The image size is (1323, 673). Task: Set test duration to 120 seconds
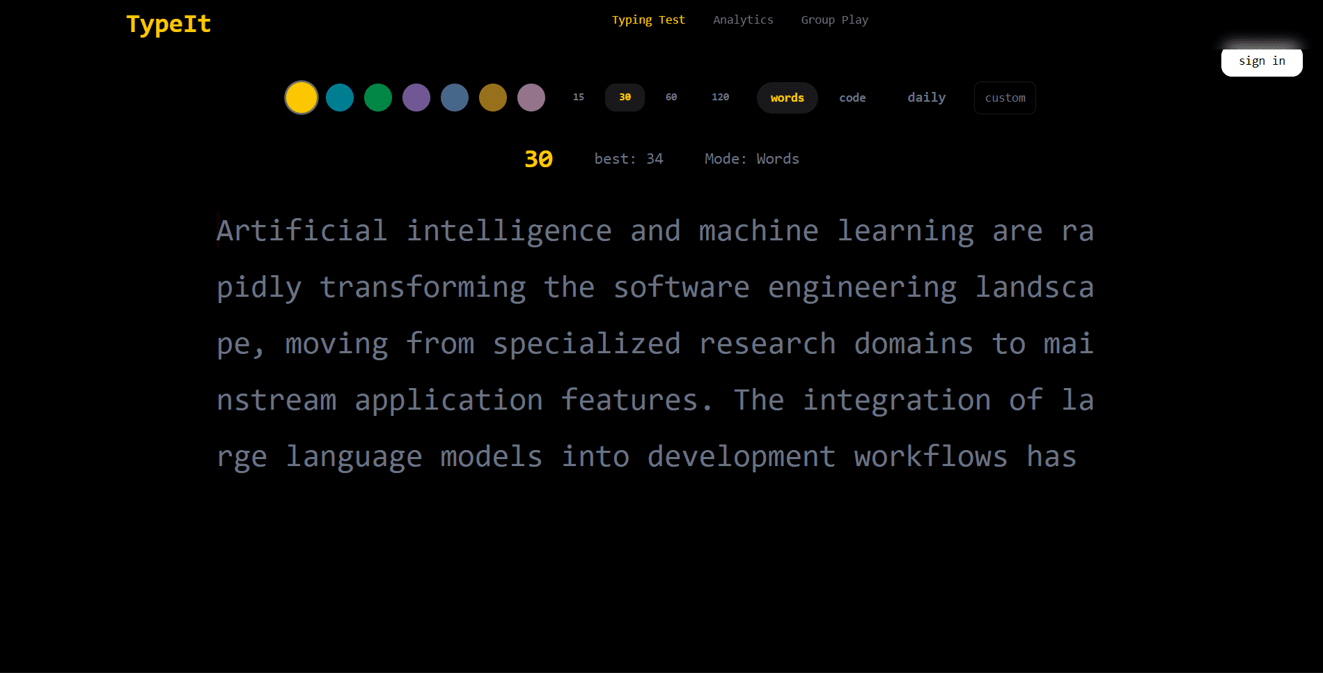(721, 98)
